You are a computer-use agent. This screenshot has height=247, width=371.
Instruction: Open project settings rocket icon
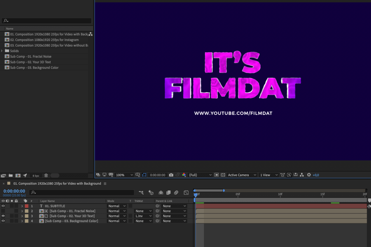(25, 175)
